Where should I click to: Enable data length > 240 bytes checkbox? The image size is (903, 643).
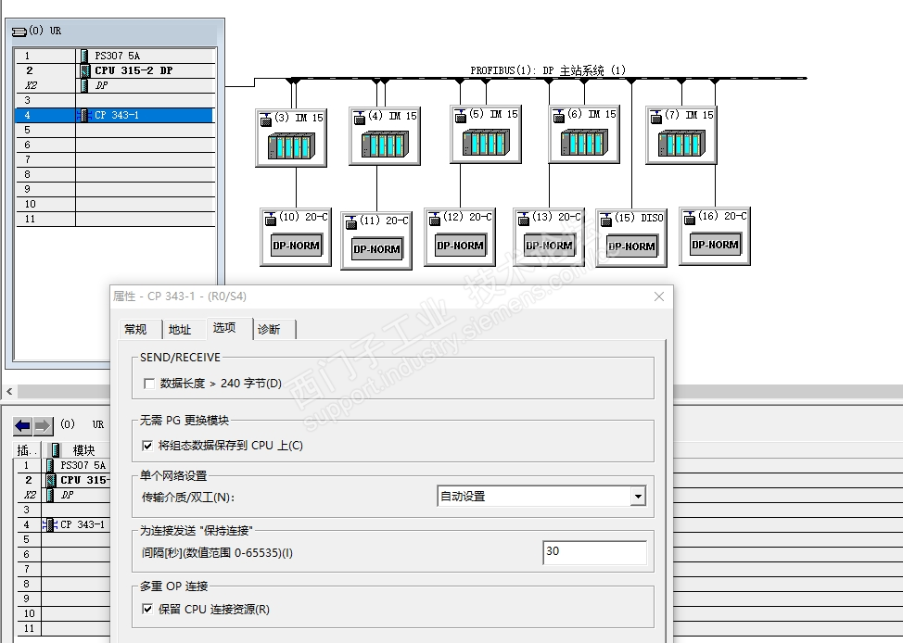(x=149, y=384)
